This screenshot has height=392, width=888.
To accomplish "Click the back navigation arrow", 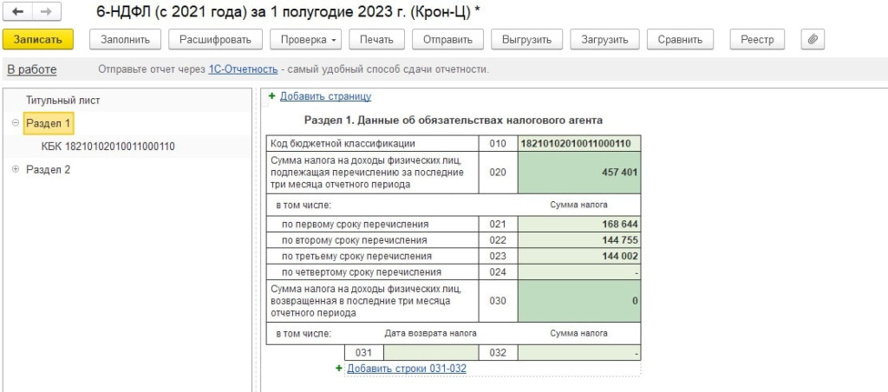I will tap(17, 11).
